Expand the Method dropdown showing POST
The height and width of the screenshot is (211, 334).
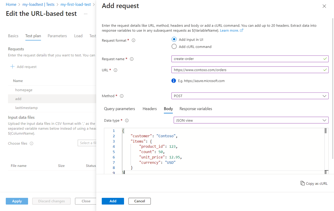pyautogui.click(x=250, y=96)
